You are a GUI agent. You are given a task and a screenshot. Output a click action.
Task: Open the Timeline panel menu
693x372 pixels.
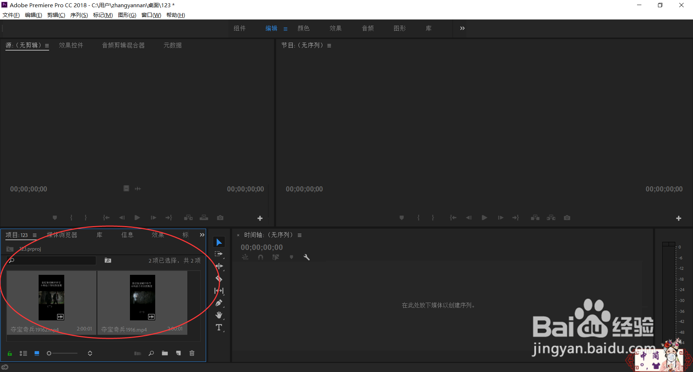click(300, 235)
